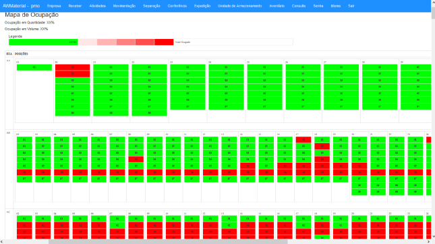Click the horizontal scrollbar right arrow
This screenshot has width=435, height=244.
(x=429, y=242)
